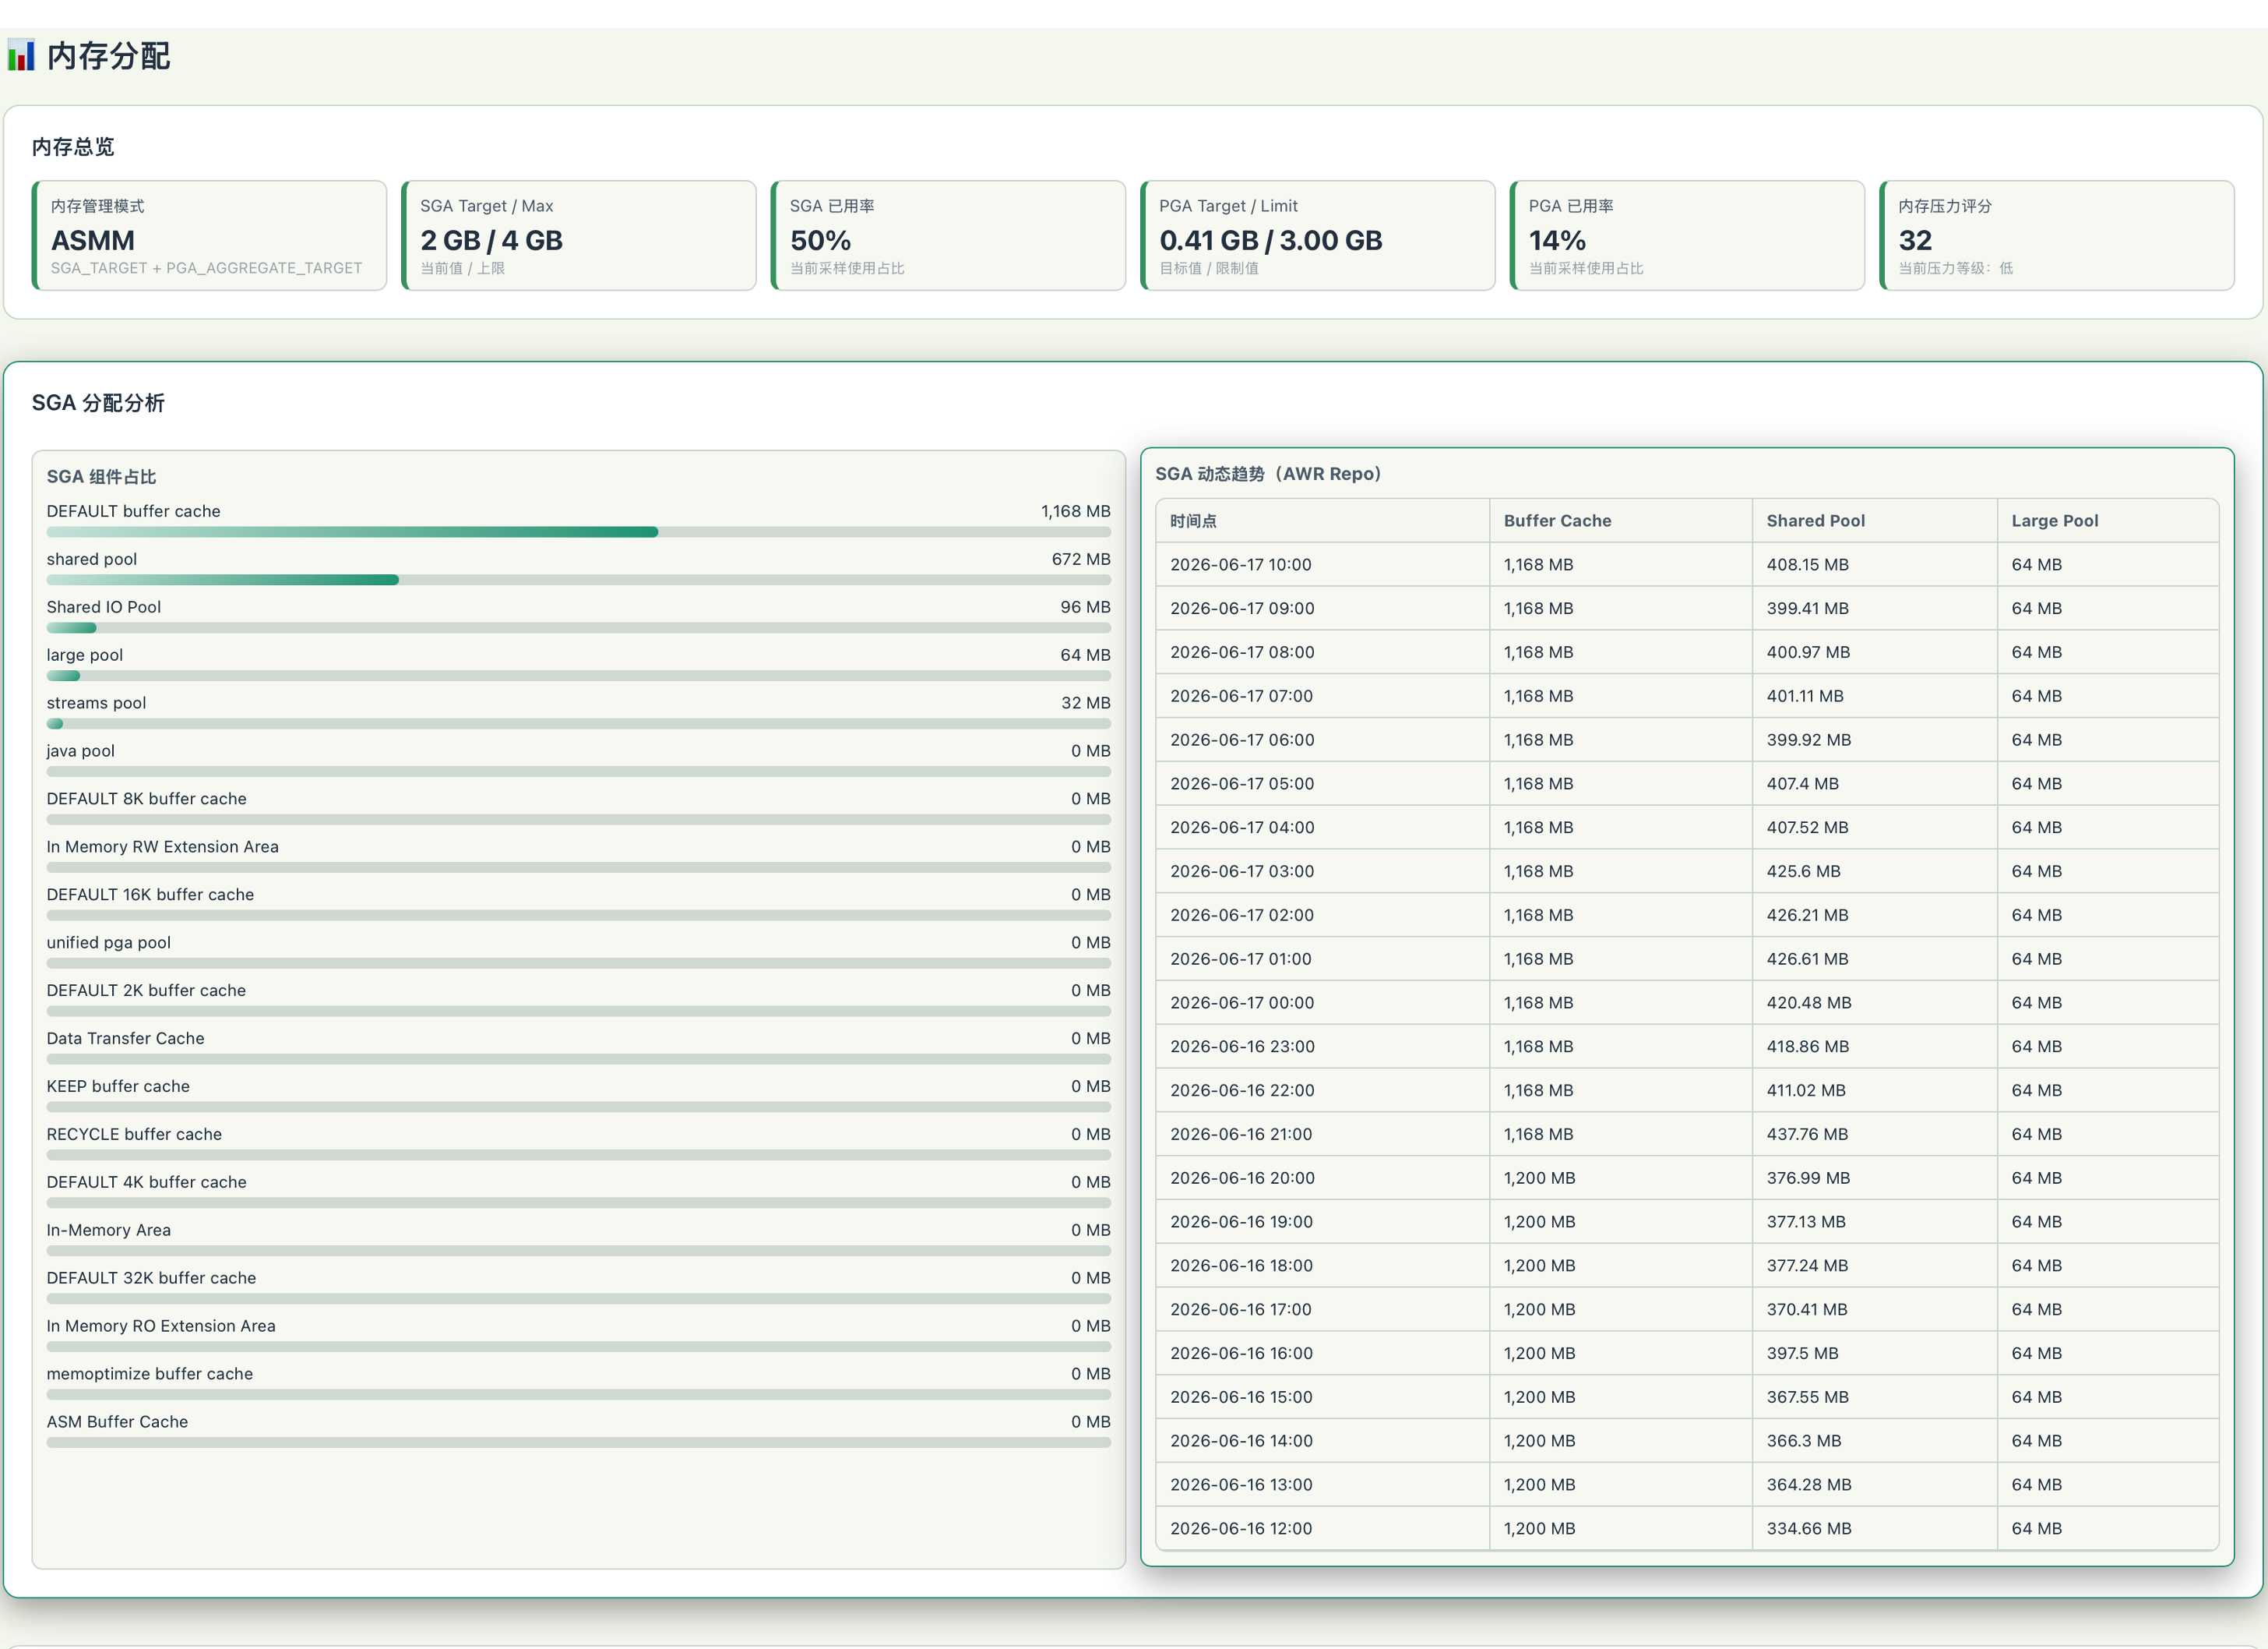Click the DEFAULT 32K buffer cache label

pos(152,1279)
